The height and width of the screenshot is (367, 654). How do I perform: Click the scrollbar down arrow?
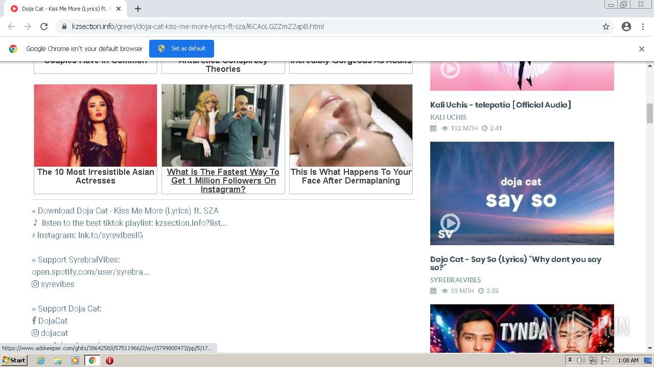pyautogui.click(x=650, y=348)
